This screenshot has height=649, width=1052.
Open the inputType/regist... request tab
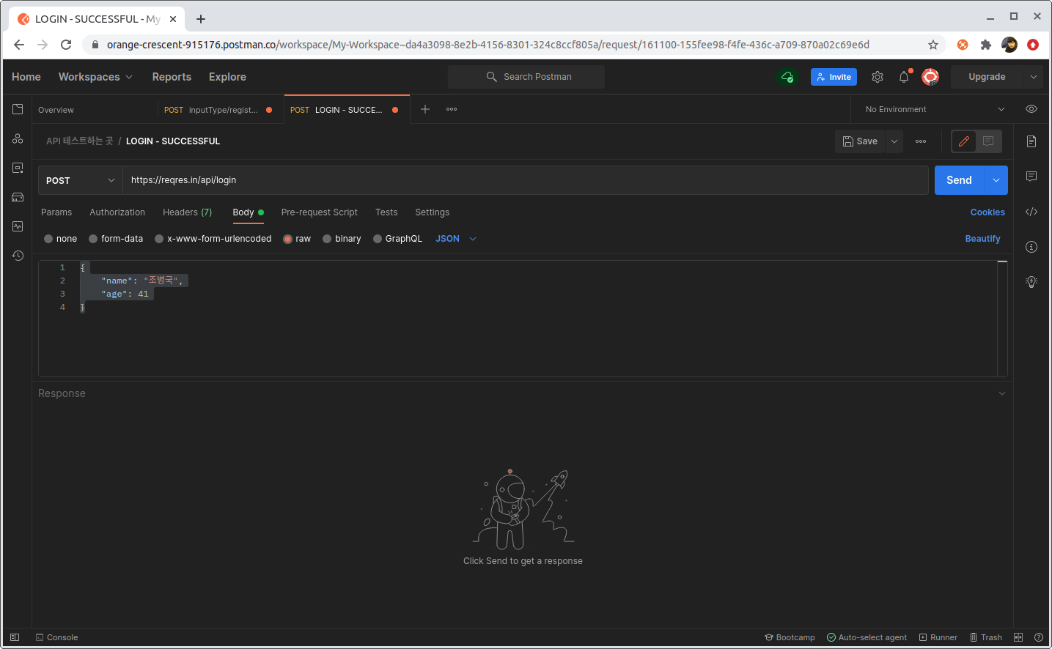coord(220,109)
